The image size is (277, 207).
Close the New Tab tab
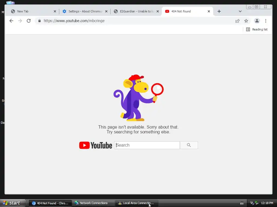[x=55, y=11]
